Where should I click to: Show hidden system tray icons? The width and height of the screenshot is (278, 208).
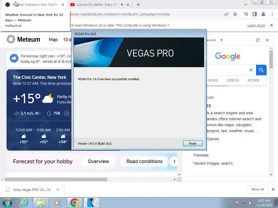click(x=231, y=203)
